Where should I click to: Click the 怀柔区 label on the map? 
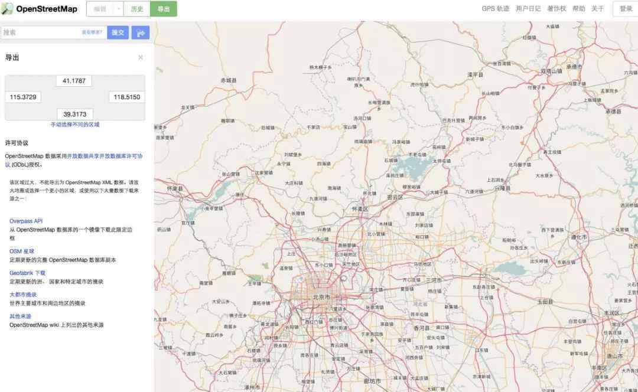(360, 209)
